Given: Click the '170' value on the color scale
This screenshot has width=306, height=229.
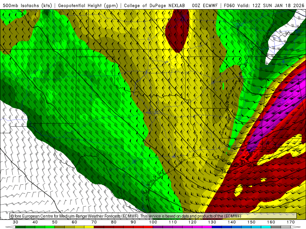Looking at the screenshot, I should click(291, 222).
